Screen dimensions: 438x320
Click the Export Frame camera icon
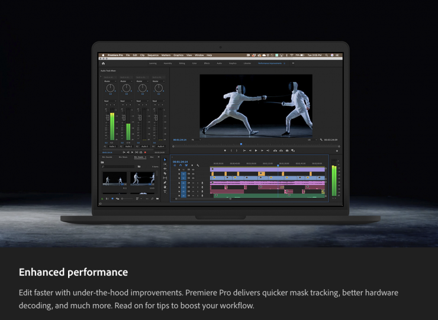(286, 150)
